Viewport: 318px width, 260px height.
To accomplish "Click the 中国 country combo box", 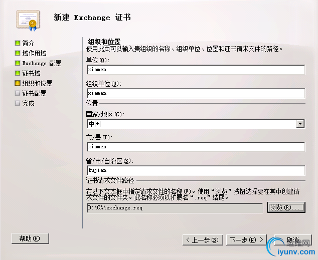I will [196, 124].
